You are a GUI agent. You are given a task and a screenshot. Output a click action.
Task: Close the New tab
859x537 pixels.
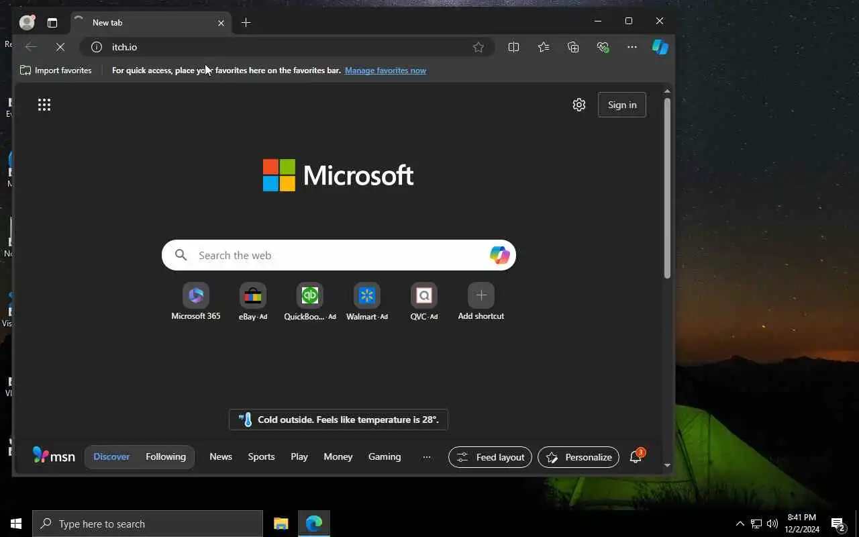point(221,23)
